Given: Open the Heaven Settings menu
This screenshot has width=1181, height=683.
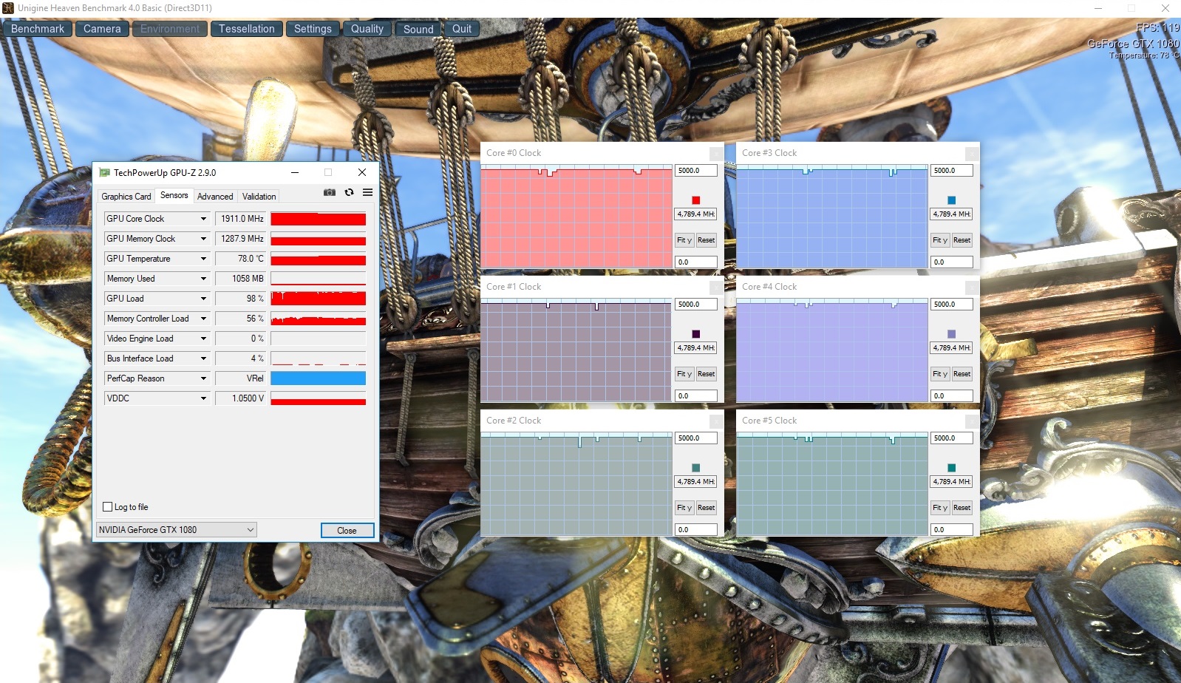Looking at the screenshot, I should [x=313, y=29].
